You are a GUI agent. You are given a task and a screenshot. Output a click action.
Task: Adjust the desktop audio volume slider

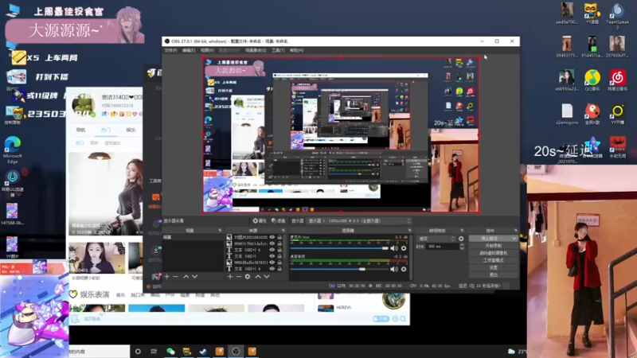[339, 269]
